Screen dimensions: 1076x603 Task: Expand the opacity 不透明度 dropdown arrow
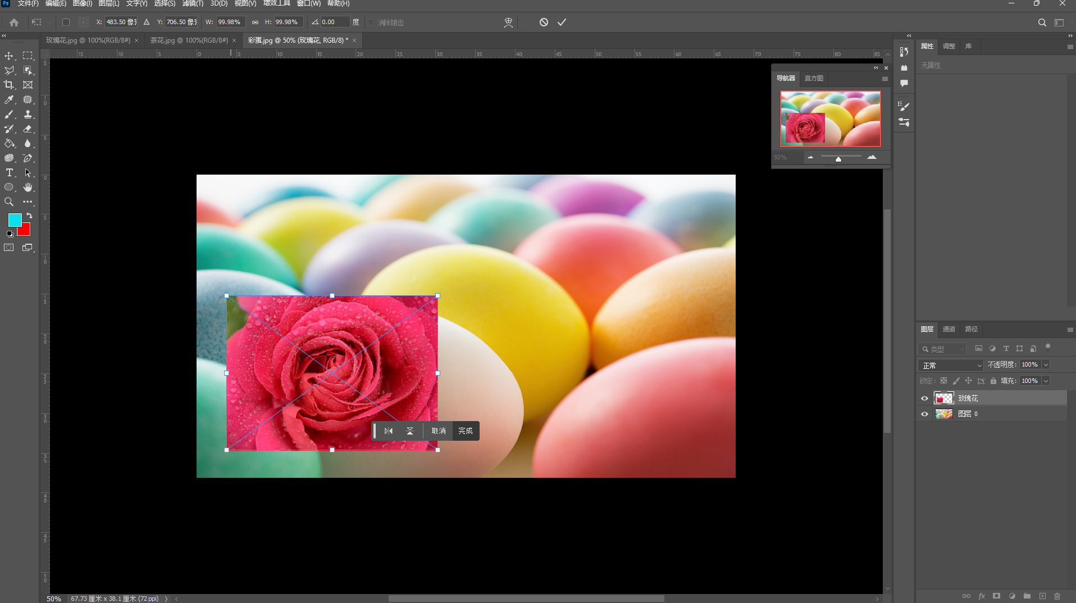(1046, 365)
